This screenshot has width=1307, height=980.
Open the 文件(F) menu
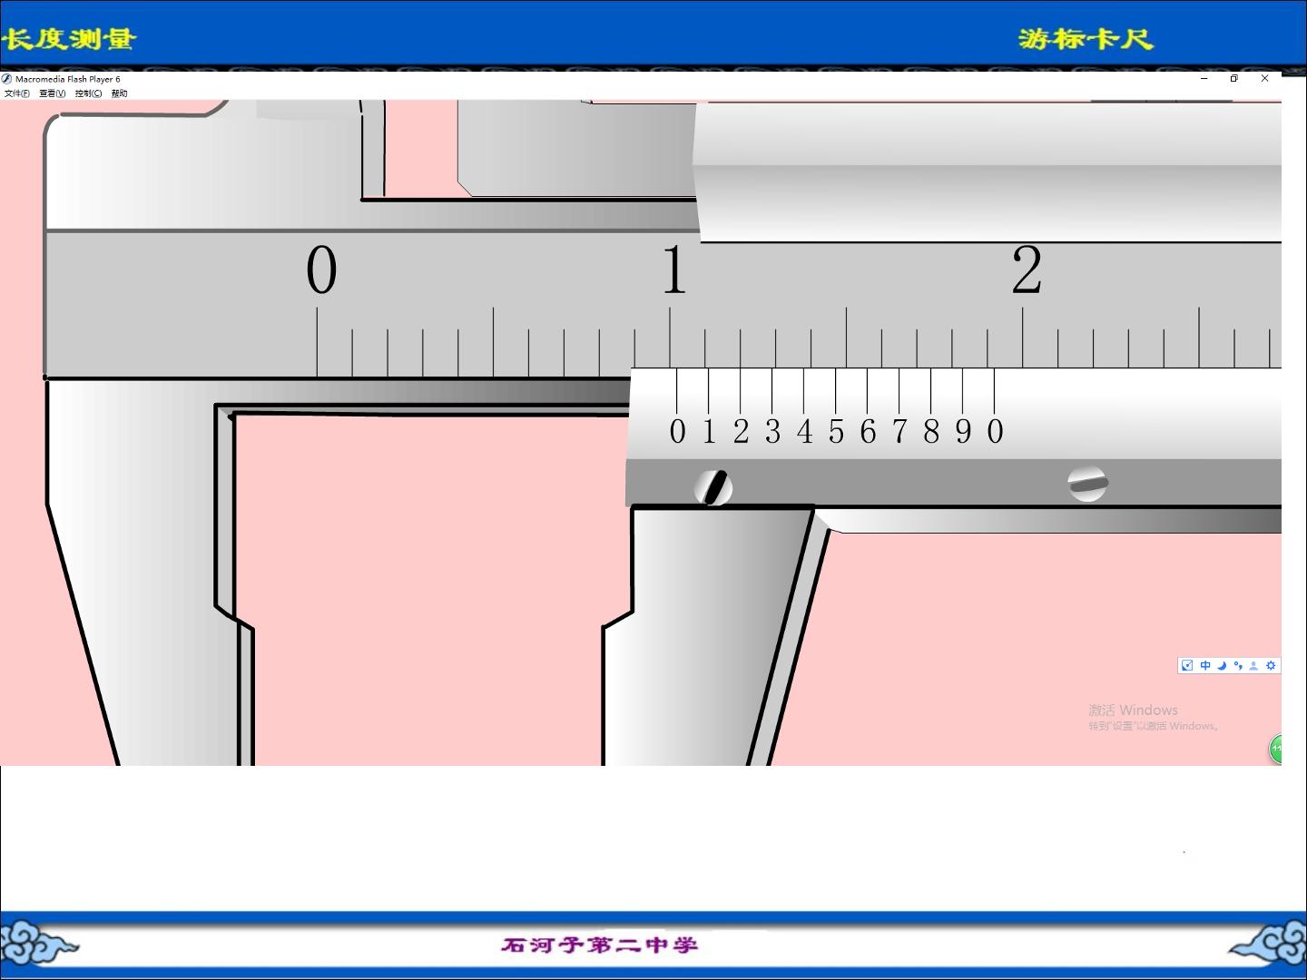(17, 93)
